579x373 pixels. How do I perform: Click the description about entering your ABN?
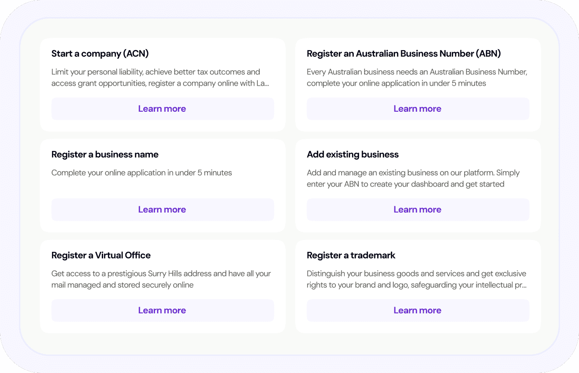point(412,178)
